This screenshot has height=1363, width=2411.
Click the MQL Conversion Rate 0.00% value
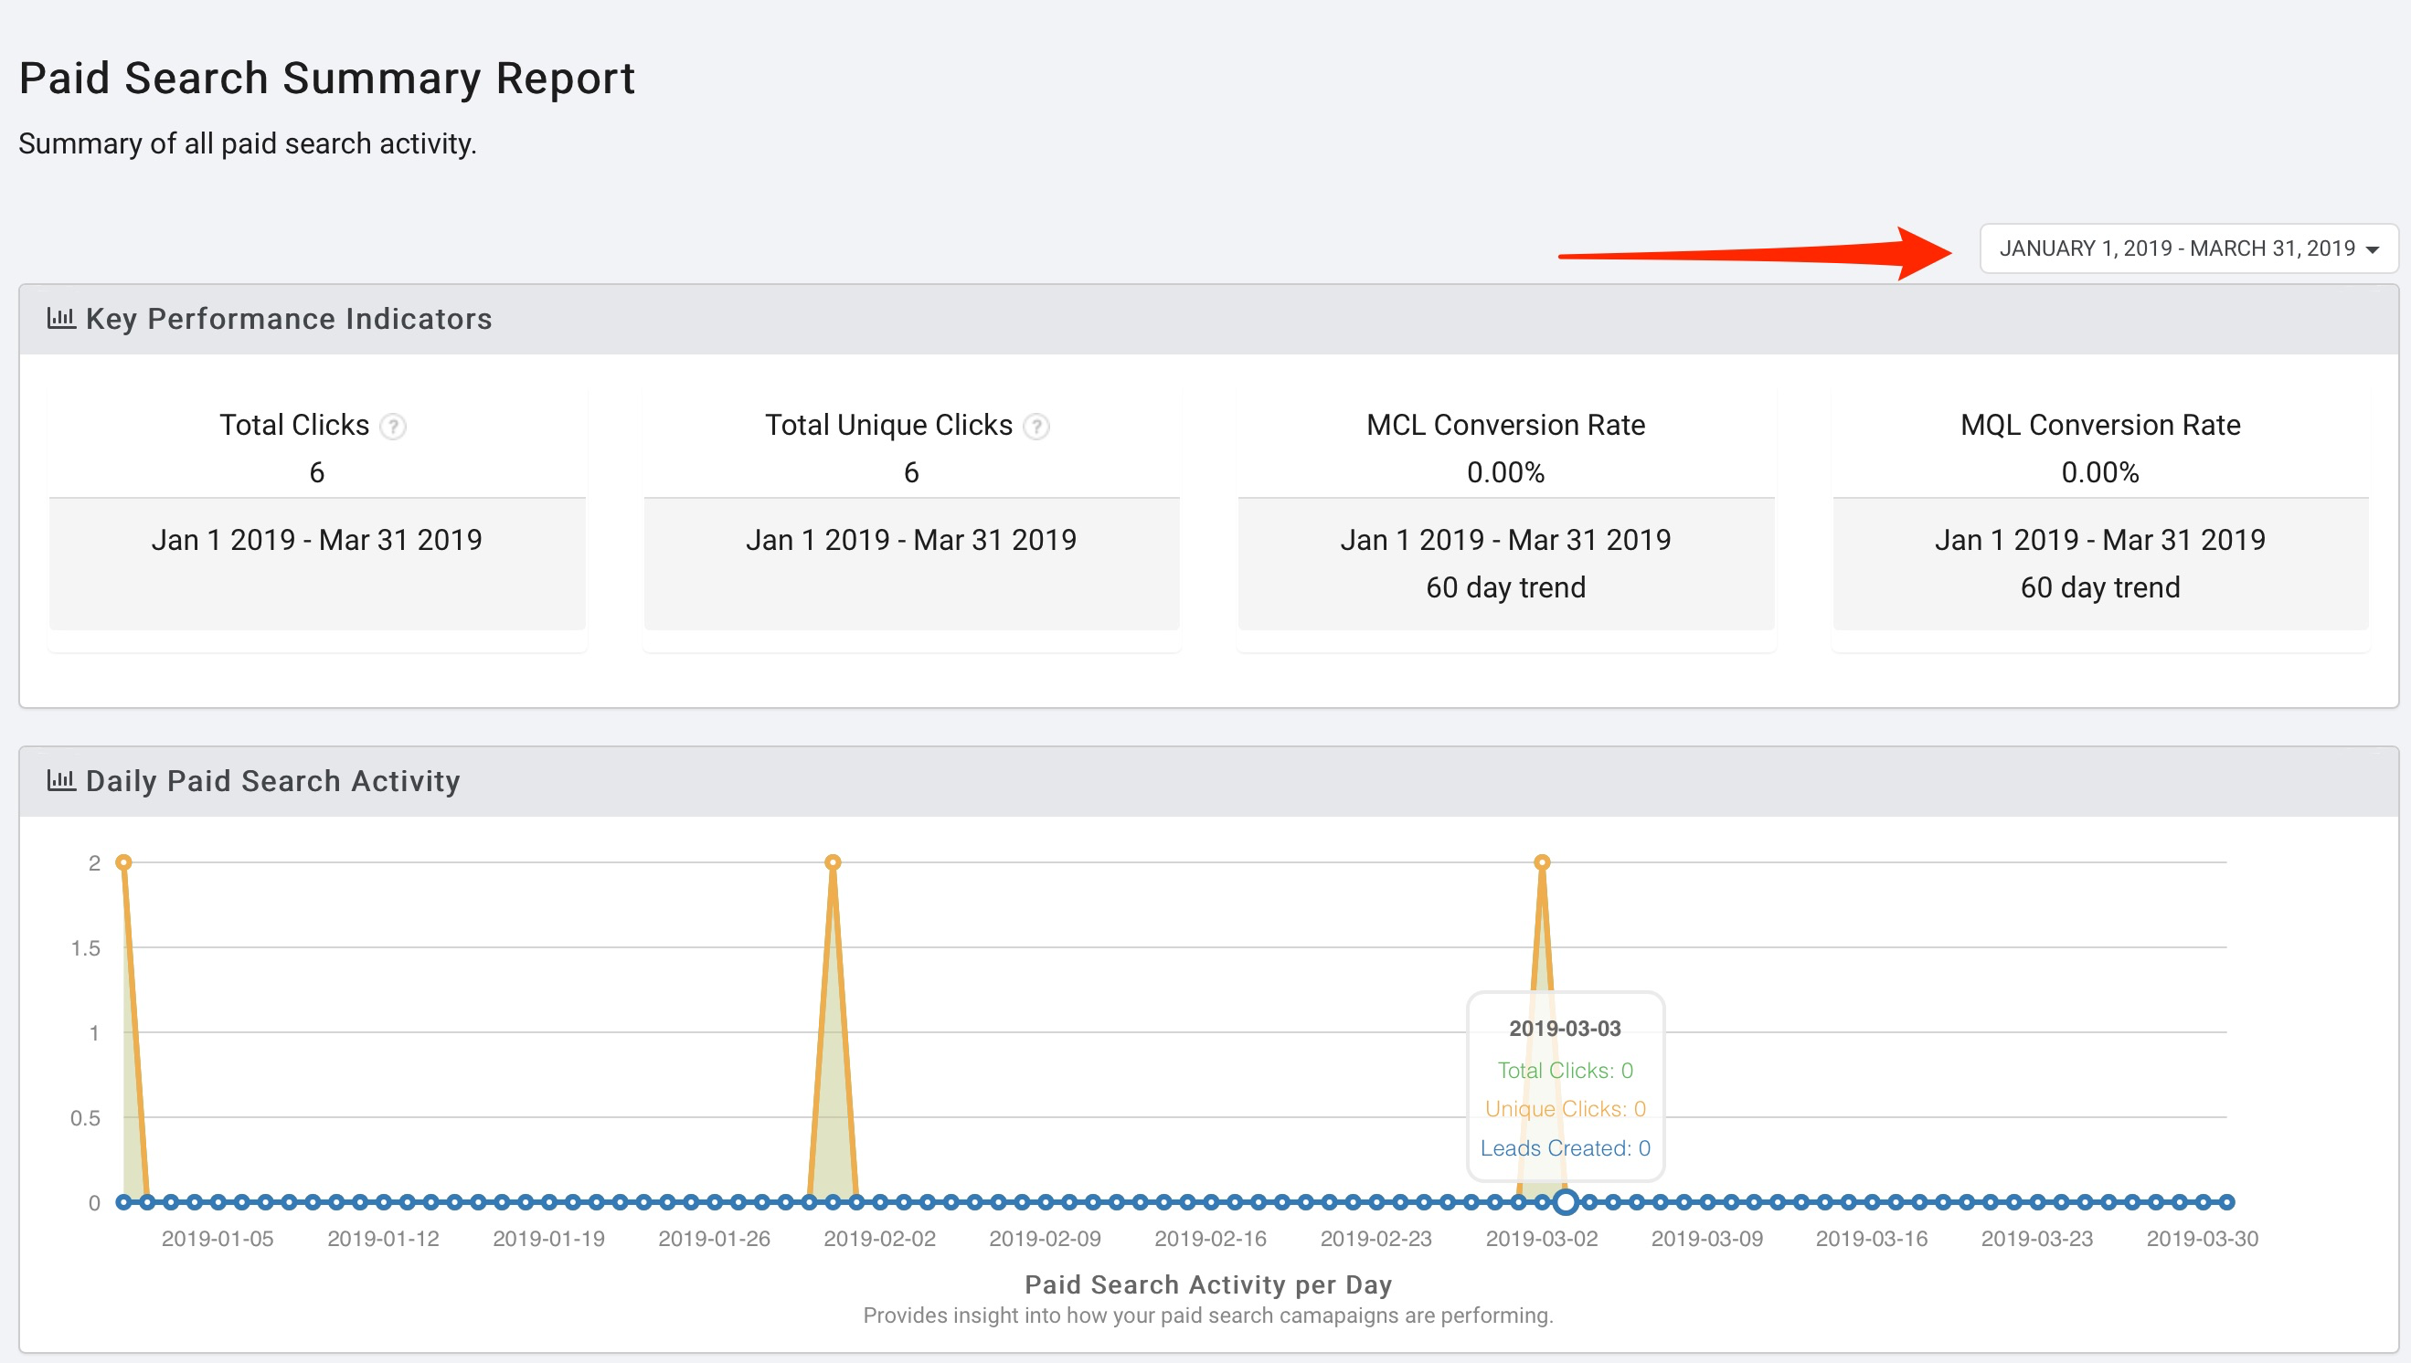pyautogui.click(x=2100, y=472)
